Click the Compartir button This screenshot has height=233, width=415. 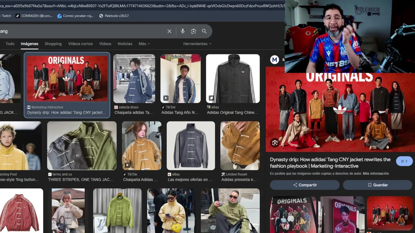point(305,185)
